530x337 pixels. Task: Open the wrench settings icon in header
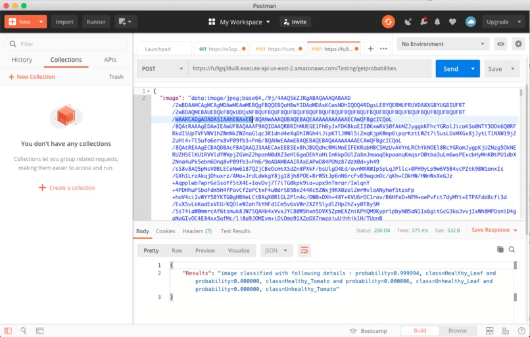(x=423, y=22)
